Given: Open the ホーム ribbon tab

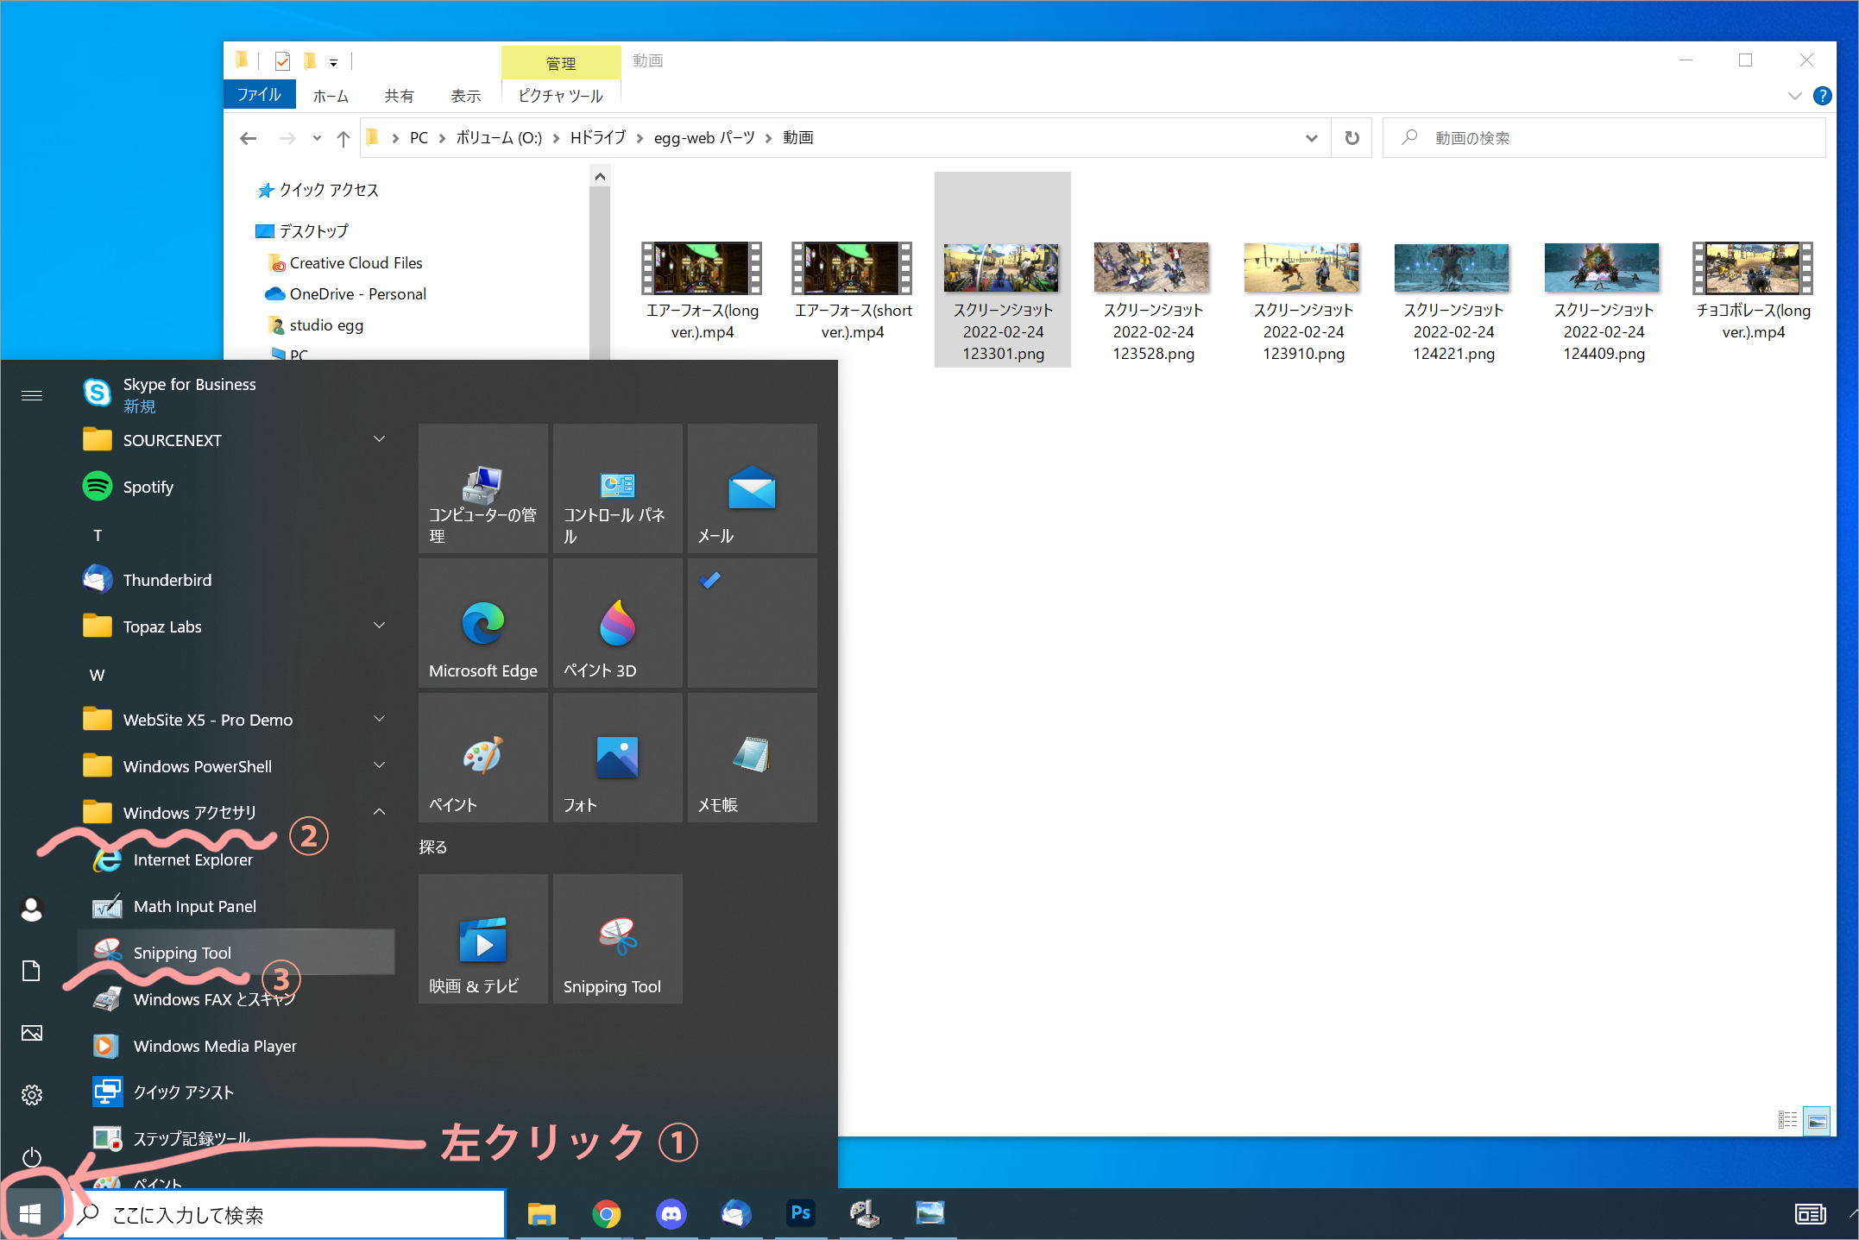Looking at the screenshot, I should pos(331,96).
